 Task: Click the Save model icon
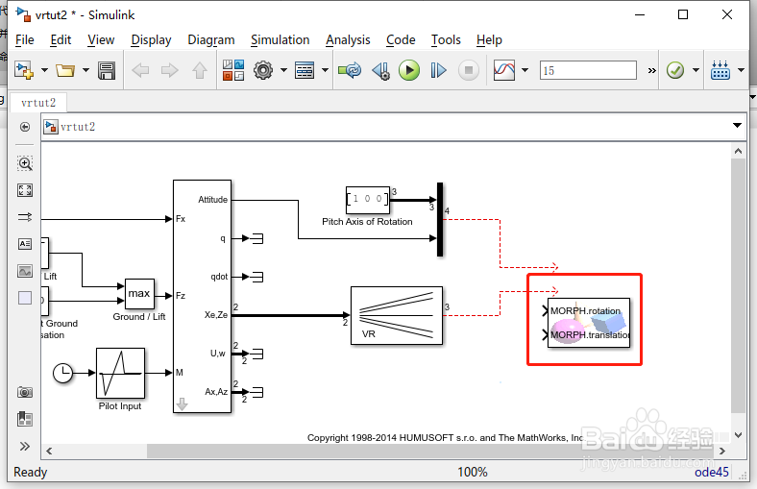coord(107,70)
